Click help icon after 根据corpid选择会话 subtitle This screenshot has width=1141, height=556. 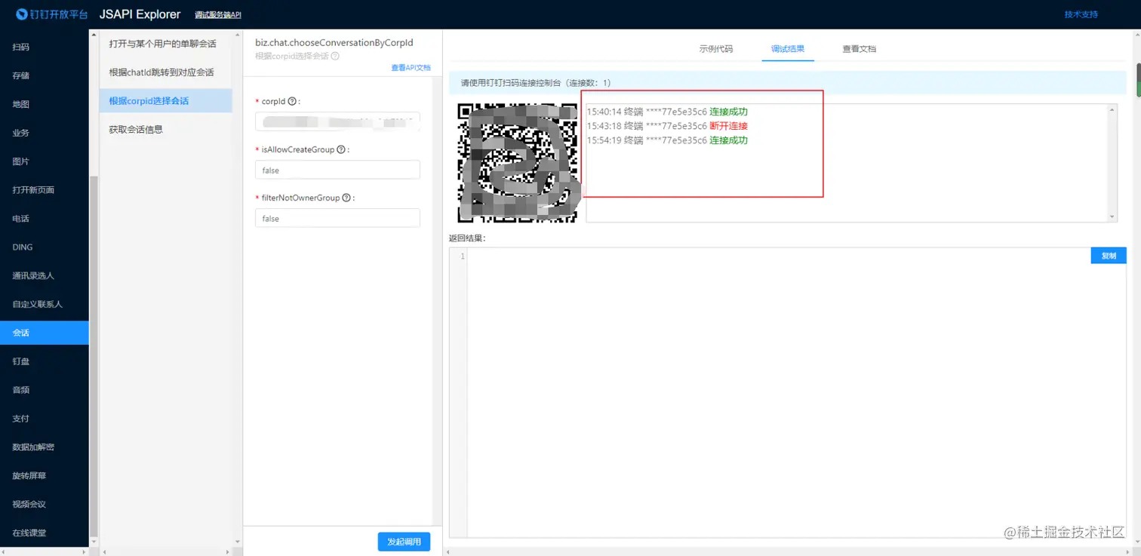(x=335, y=56)
